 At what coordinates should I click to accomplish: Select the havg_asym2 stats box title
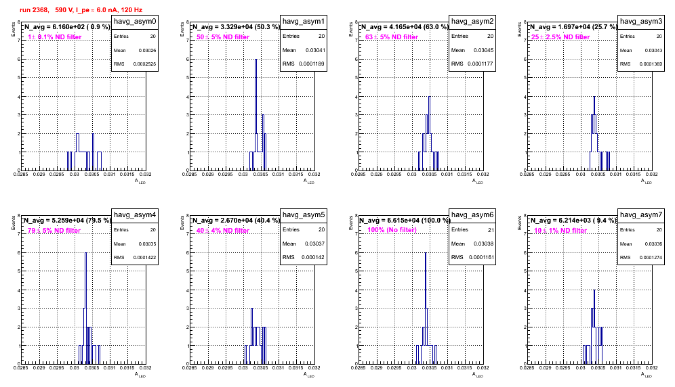472,21
